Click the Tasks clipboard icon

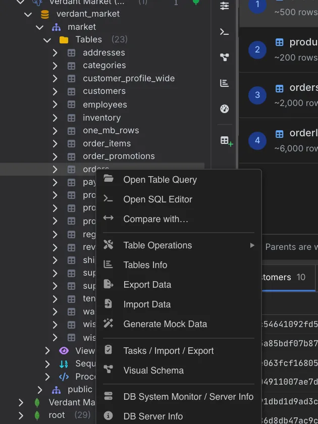click(108, 350)
